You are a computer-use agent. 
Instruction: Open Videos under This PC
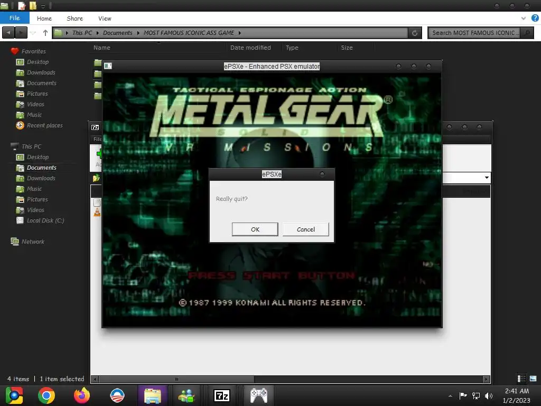pos(35,210)
